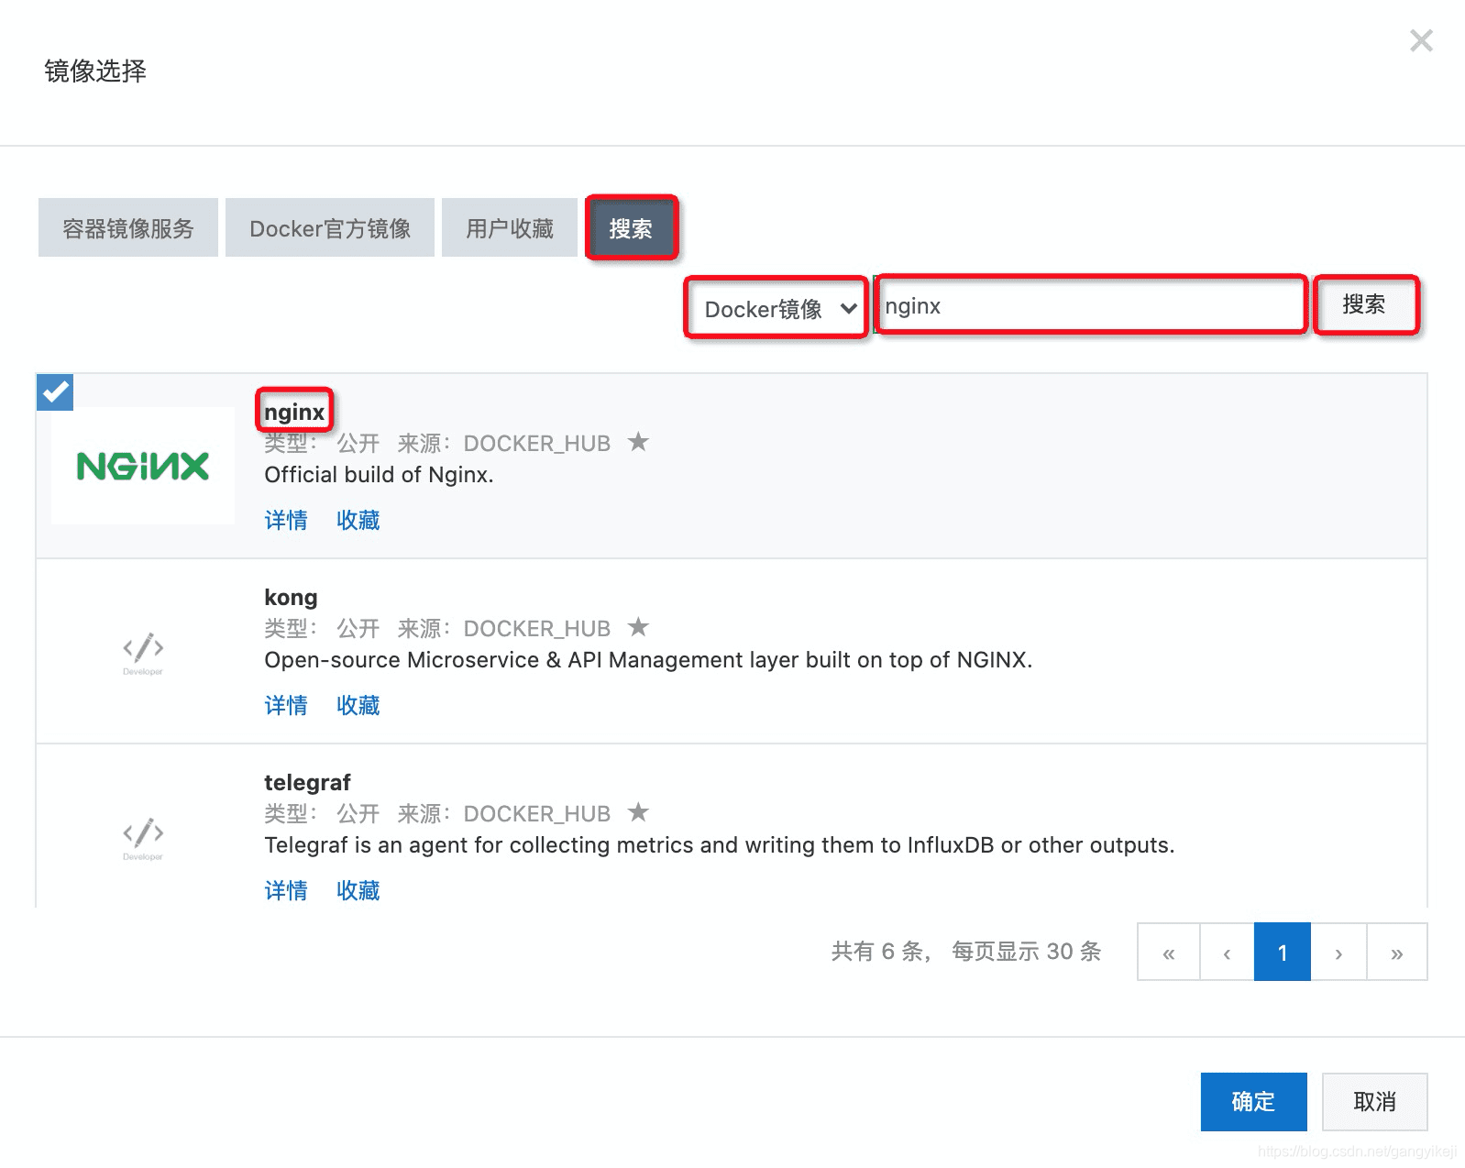This screenshot has height=1168, width=1465.
Task: Switch to the 容器镜像服务 tab
Action: [x=128, y=227]
